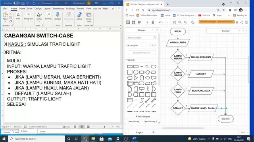Viewport: 254px width, 142px height.
Task: Collapse the General shapes section
Action: (x=126, y=60)
